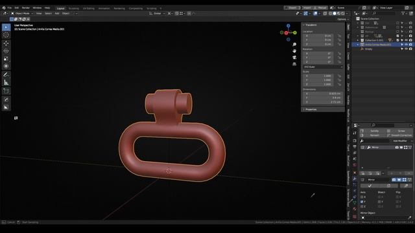
Task: Click the pan hand viewport icon
Action: (294, 50)
